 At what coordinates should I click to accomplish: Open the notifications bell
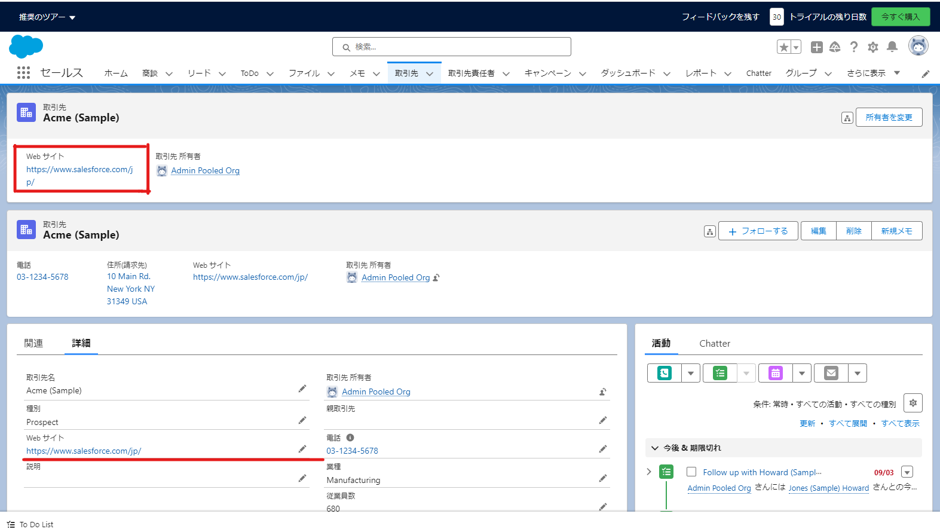[892, 47]
